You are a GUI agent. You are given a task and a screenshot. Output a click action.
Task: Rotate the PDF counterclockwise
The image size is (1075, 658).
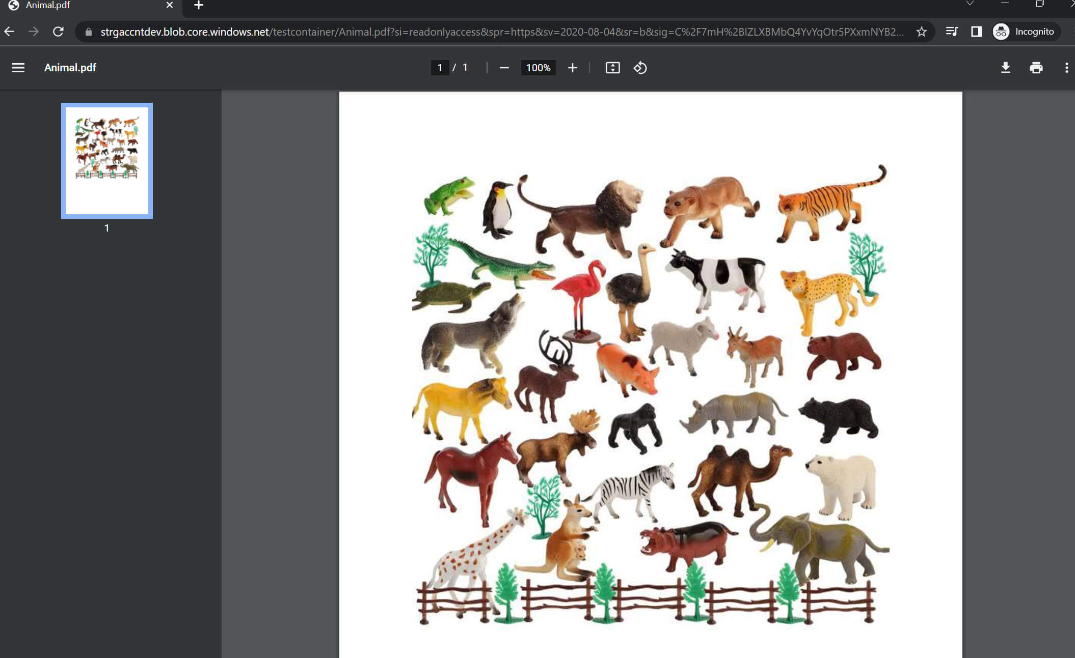640,68
